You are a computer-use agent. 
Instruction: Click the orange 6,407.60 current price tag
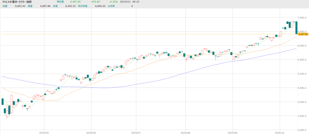[303, 34]
